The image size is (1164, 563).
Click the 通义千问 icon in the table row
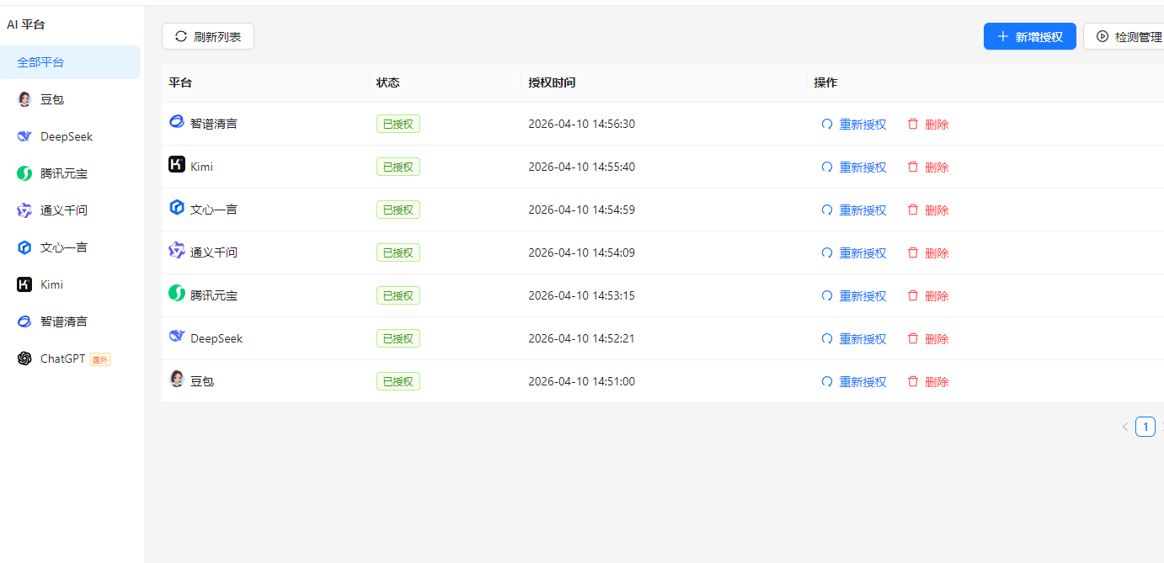pos(177,250)
